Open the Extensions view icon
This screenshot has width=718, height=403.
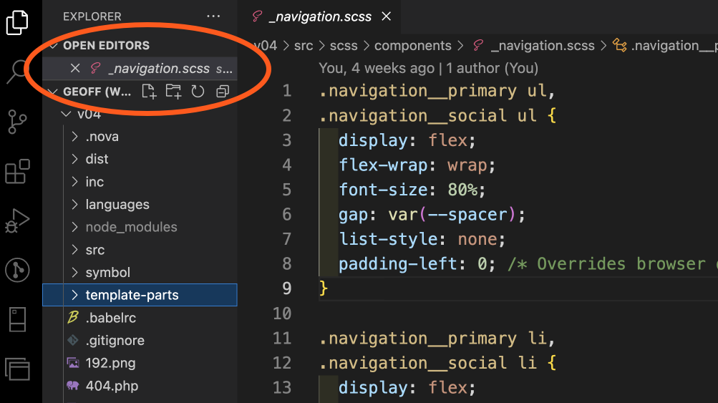click(17, 172)
